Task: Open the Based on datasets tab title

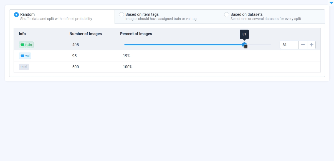Action: 247,14
